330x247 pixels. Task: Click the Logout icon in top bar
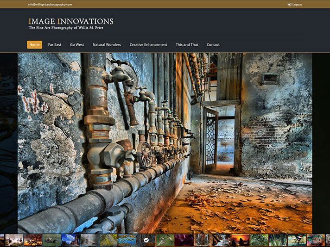[x=289, y=4]
